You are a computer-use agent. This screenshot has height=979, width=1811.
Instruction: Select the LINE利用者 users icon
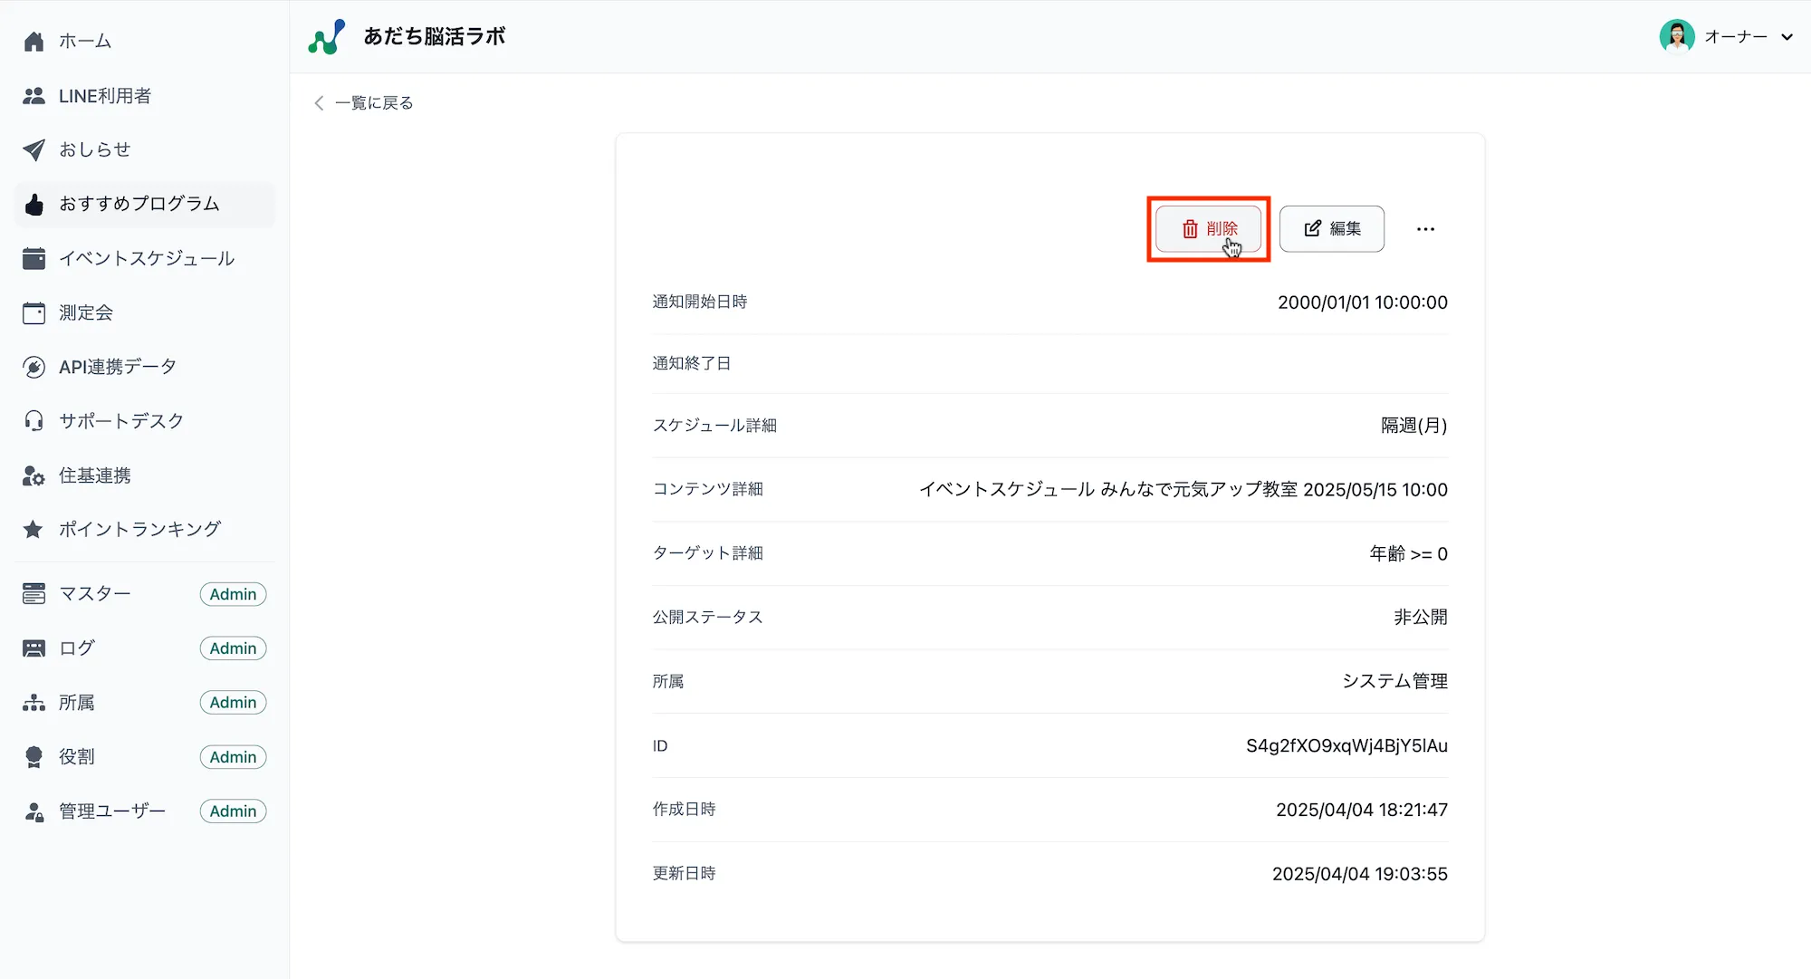click(34, 95)
